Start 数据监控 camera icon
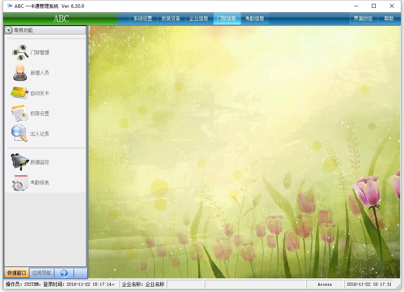 coord(20,162)
